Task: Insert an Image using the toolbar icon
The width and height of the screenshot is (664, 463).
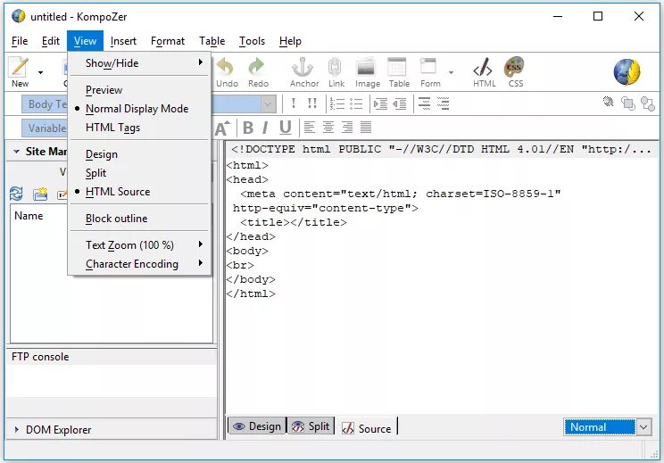Action: [367, 72]
